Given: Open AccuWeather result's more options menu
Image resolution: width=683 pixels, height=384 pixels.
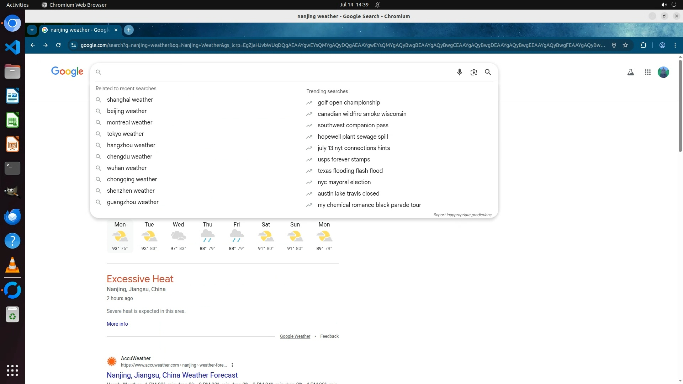Looking at the screenshot, I should pyautogui.click(x=232, y=365).
